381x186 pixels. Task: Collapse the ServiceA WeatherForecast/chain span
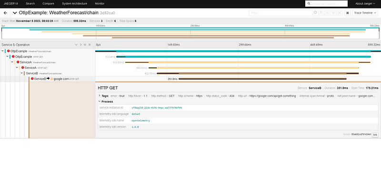pos(12,62)
